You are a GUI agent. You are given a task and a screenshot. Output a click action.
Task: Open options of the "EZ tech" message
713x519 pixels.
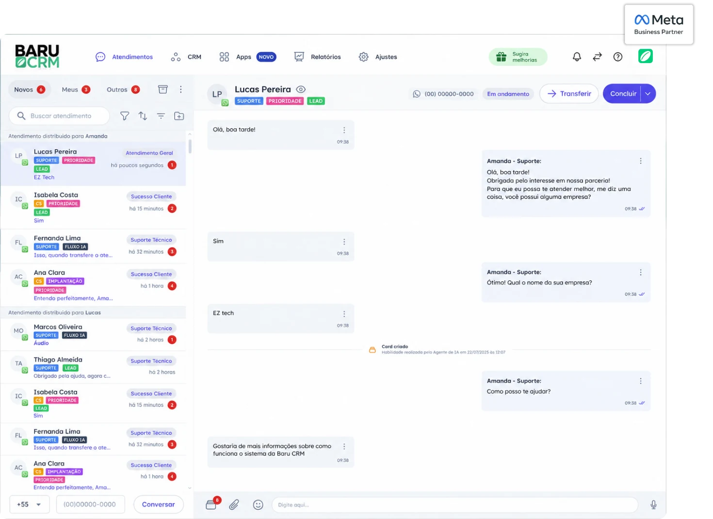pos(344,314)
